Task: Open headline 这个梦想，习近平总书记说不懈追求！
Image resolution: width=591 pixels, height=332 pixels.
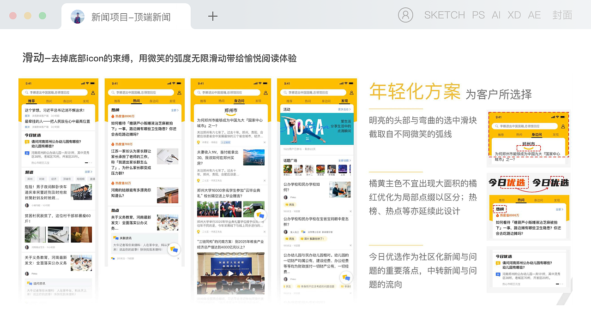Action: (x=54, y=110)
